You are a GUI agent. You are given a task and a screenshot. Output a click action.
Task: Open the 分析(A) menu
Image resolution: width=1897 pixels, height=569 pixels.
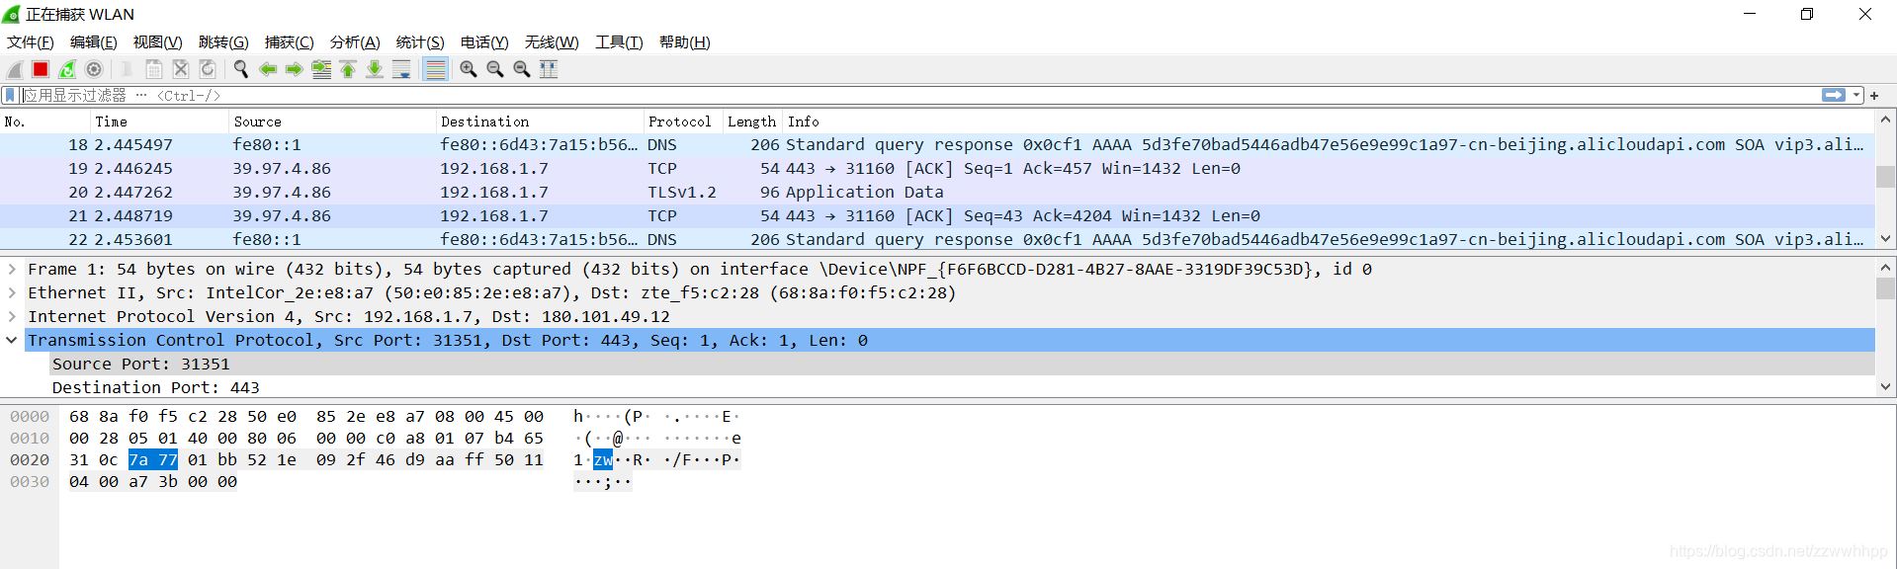tap(355, 42)
